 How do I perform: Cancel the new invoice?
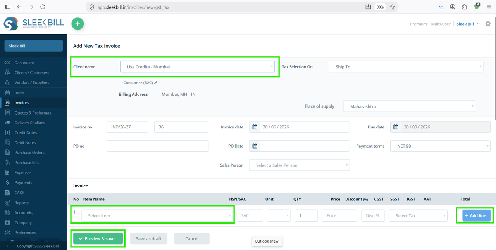click(192, 239)
